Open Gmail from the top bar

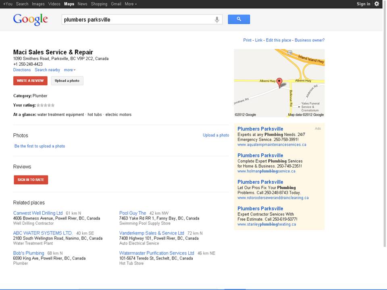point(116,4)
